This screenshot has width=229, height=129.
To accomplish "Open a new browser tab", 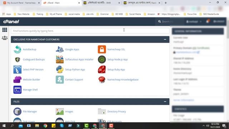I will [166, 3].
